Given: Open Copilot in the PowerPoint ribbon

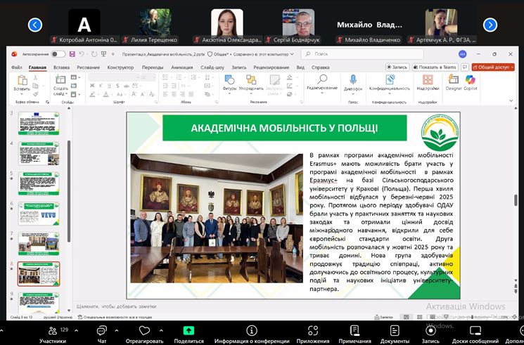Looking at the screenshot, I should (x=471, y=80).
